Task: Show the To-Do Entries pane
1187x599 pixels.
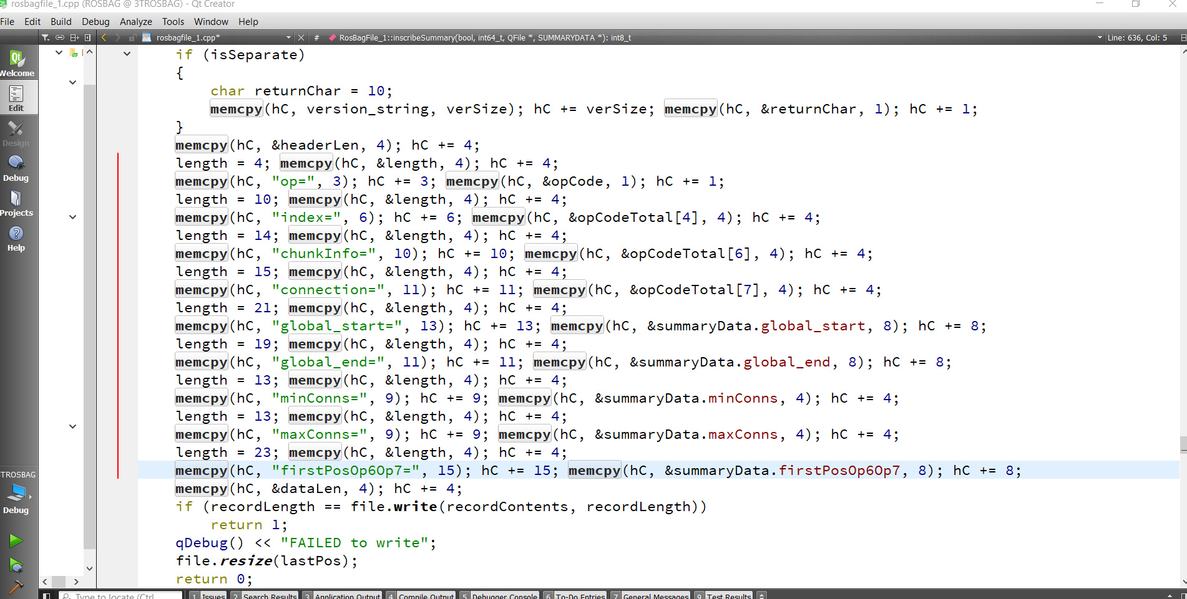Action: 580,596
